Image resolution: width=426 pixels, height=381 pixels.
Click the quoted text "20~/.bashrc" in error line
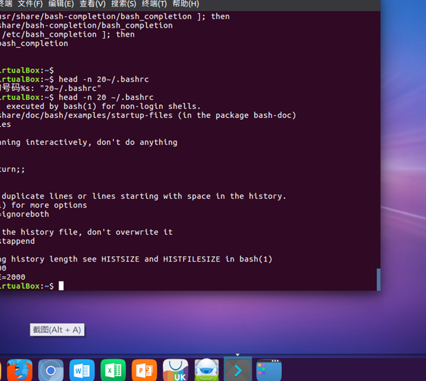[70, 88]
